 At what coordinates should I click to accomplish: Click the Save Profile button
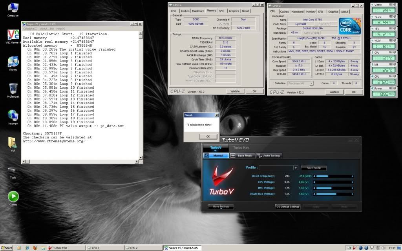point(314,168)
